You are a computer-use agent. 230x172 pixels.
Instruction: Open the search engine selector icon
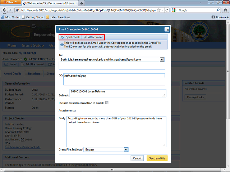(175, 10)
